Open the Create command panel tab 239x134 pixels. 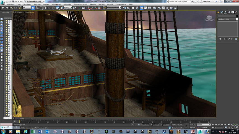click(218, 12)
